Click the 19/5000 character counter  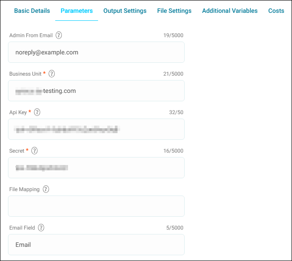point(173,35)
